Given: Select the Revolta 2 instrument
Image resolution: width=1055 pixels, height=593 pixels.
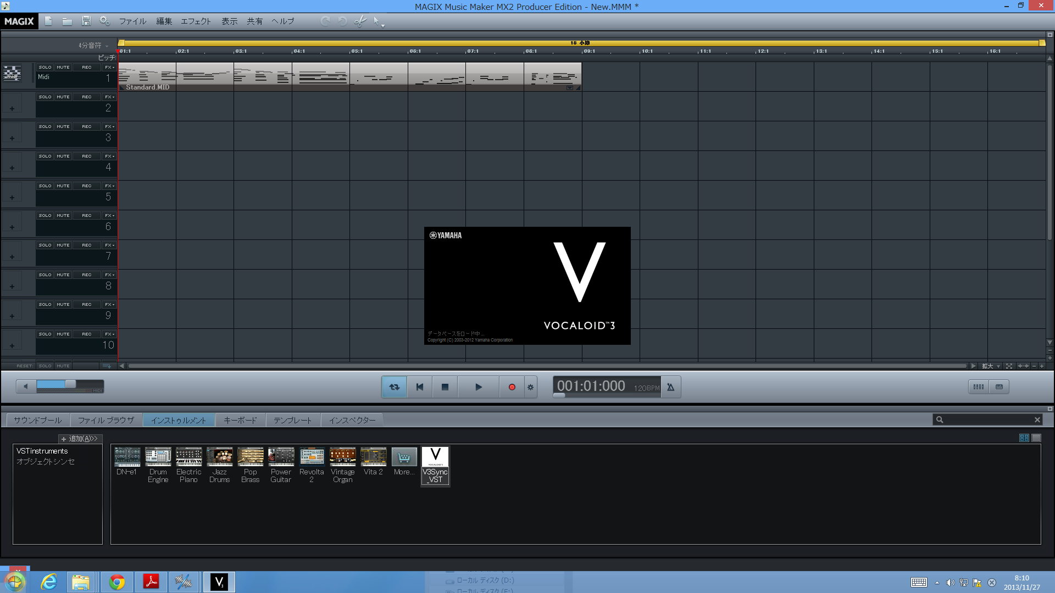Looking at the screenshot, I should pos(312,465).
